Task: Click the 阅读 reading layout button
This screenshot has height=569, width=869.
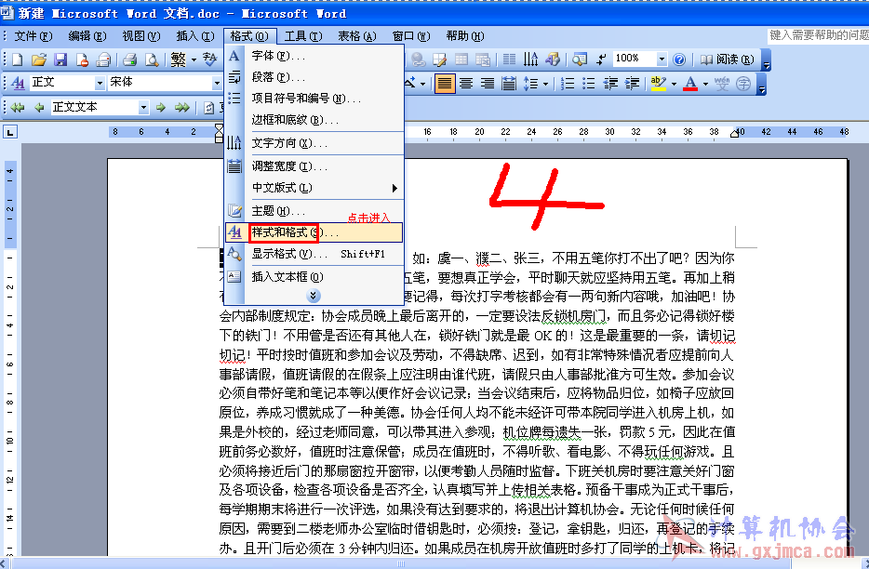Action: tap(727, 60)
